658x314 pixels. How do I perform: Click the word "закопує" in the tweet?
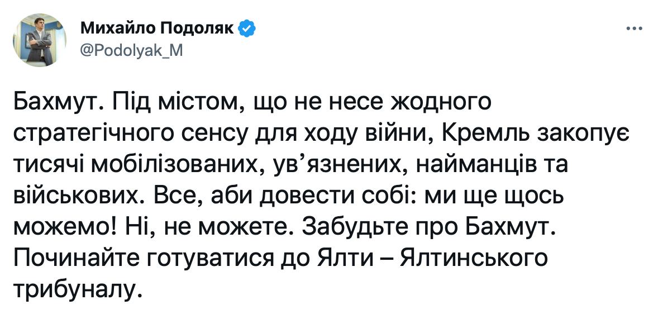(x=582, y=134)
